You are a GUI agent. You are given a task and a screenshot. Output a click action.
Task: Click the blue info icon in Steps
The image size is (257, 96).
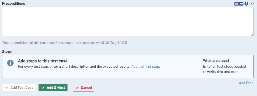pyautogui.click(x=10, y=63)
